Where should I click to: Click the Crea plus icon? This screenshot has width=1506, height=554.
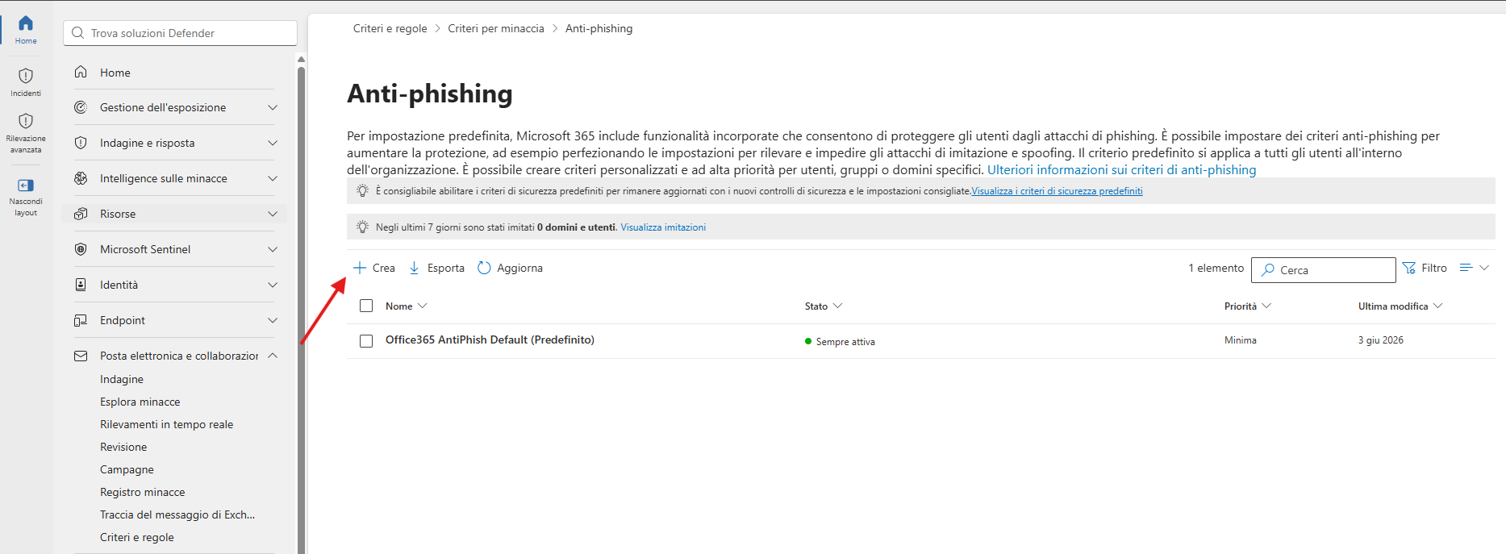360,268
